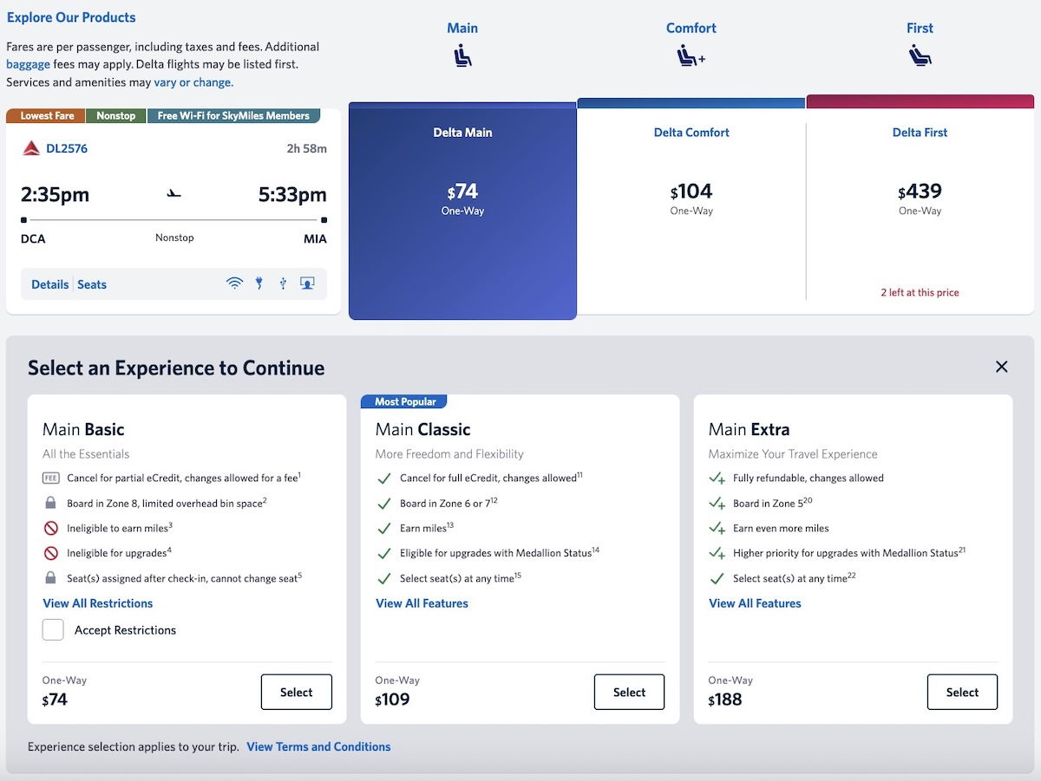Click the Comfort cabin seat icon
Screen dimensions: 1041x781
[691, 56]
